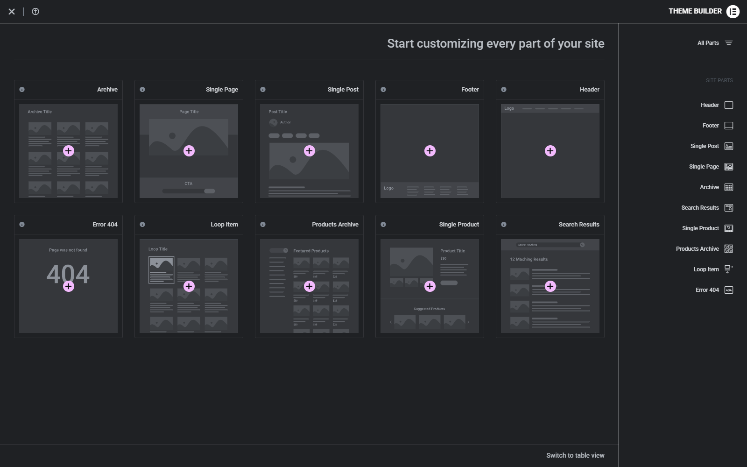Viewport: 747px width, 467px height.
Task: Click the plus icon on Archive card
Action: [x=69, y=151]
